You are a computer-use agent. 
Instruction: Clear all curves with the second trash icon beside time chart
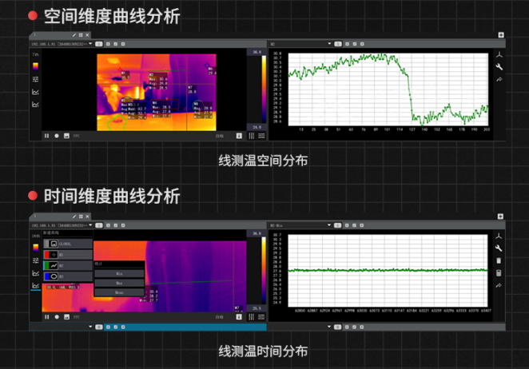coord(499,273)
